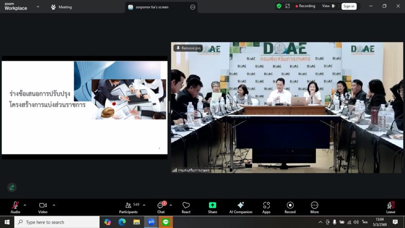Launch AI Companion from the toolbar

coord(240,207)
